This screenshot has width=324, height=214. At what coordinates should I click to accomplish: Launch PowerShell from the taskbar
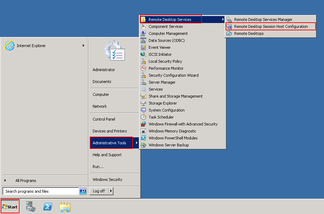click(48, 207)
